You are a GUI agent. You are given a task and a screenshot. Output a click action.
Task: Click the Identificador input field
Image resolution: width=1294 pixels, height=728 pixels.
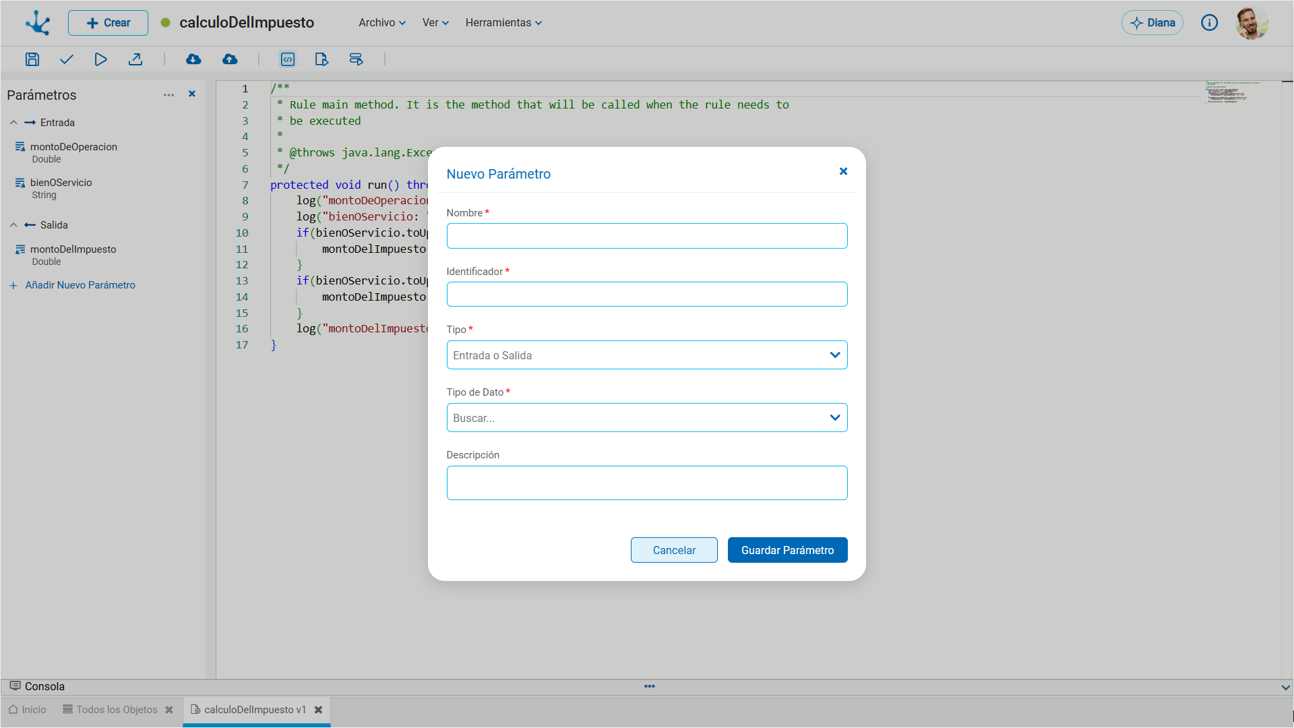tap(647, 295)
